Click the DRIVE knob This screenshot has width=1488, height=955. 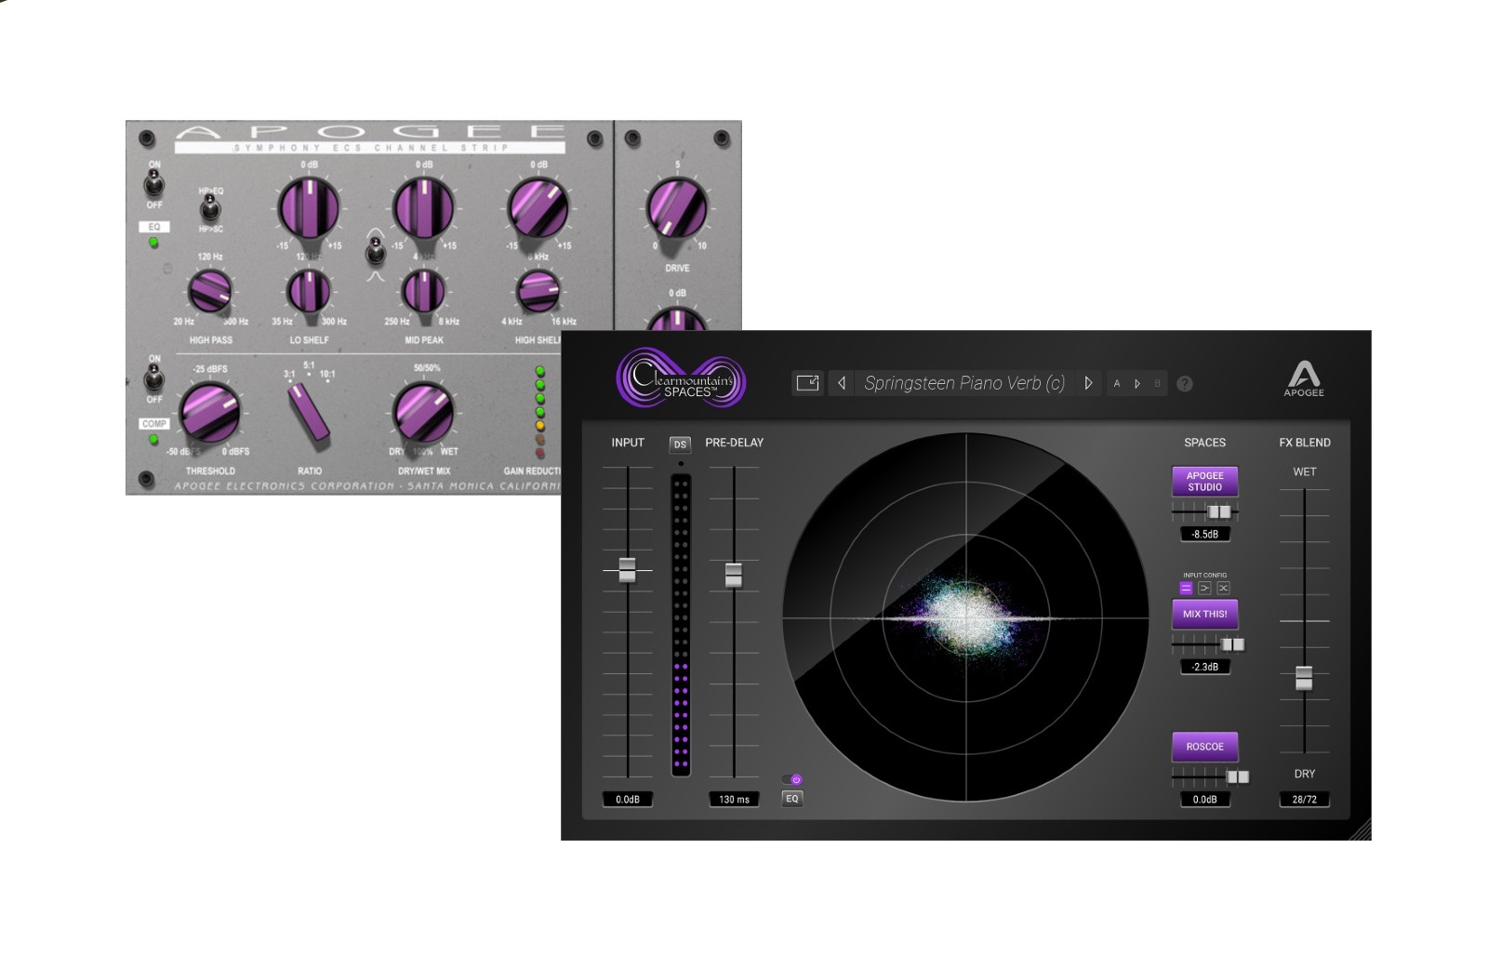click(x=676, y=206)
